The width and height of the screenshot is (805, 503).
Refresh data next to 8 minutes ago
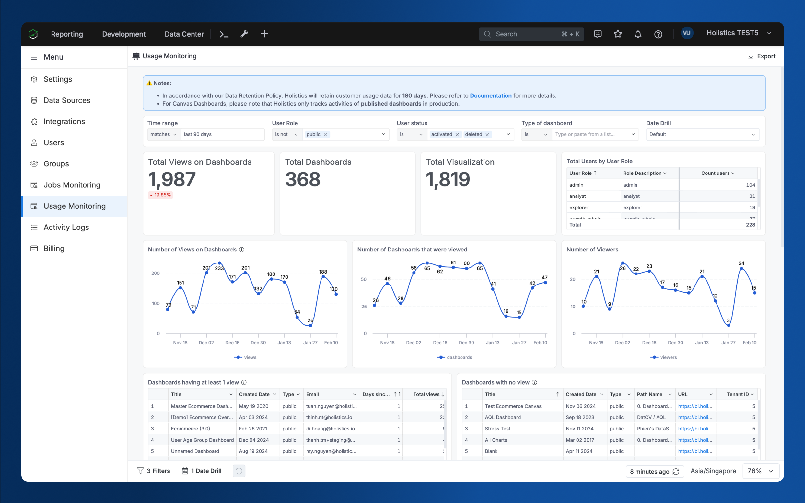676,471
